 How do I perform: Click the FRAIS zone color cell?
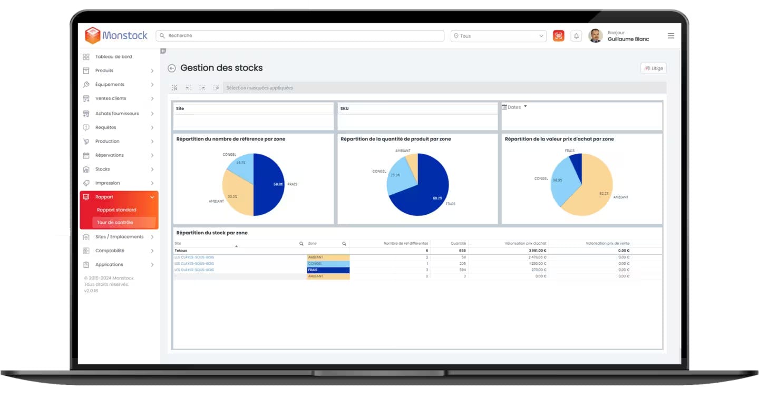328,270
